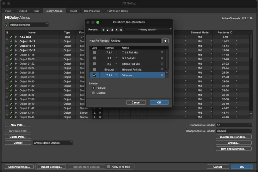Image resolution: width=258 pixels, height=172 pixels.
Task: Click Delete Path button
Action: [x=18, y=137]
